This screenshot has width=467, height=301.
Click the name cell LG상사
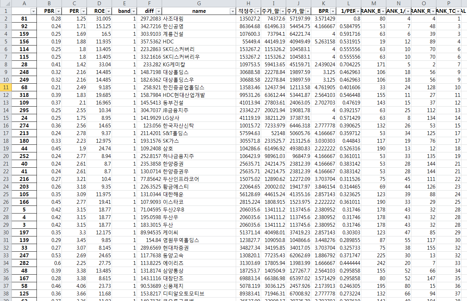[x=199, y=118]
